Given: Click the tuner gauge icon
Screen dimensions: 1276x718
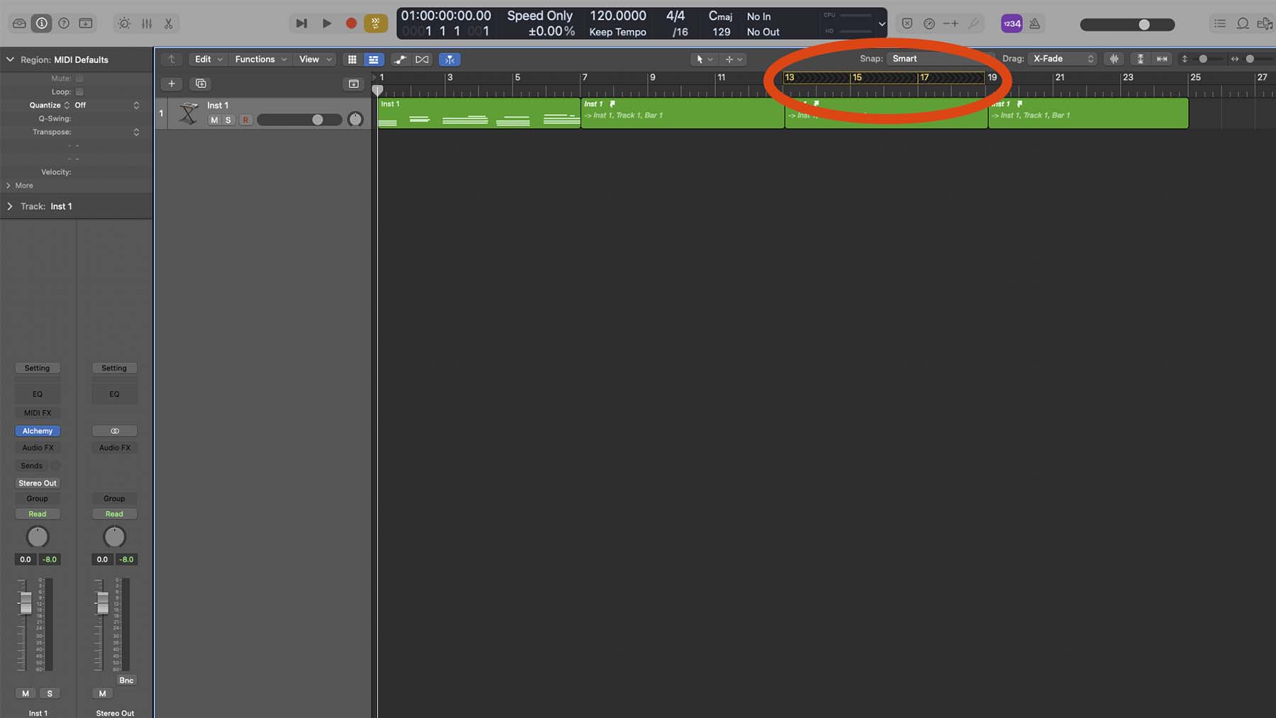Looking at the screenshot, I should pos(929,23).
